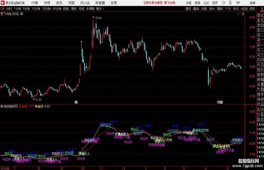Click the 标记 mark button
The image size is (264, 170).
pos(236,9)
